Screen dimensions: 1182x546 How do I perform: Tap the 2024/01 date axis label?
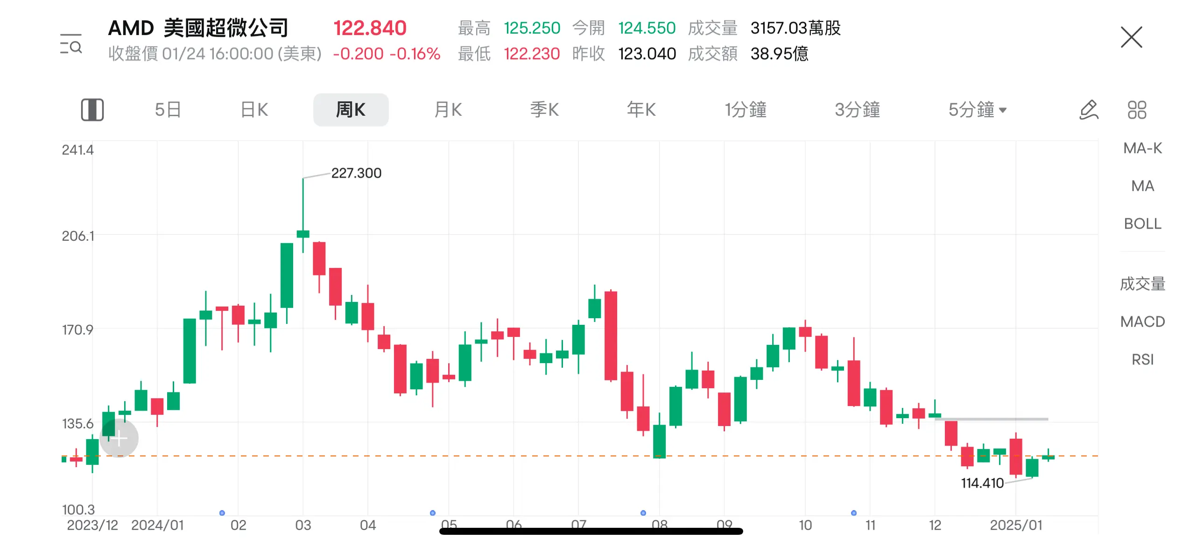[x=157, y=525]
